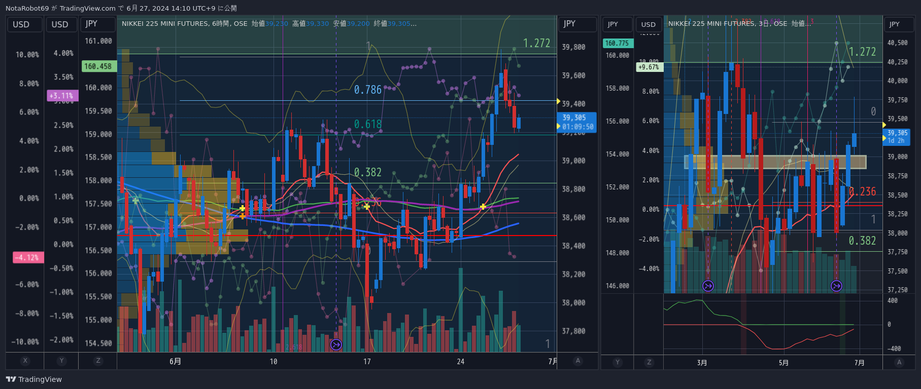921x389 pixels.
Task: Open the USD dropdown on the right chart
Action: click(649, 24)
